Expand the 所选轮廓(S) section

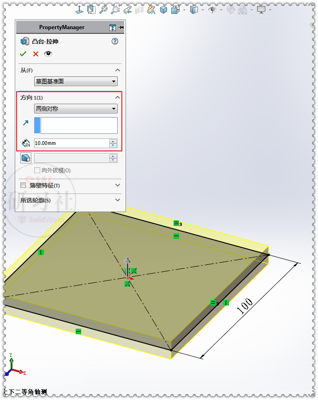tap(118, 200)
